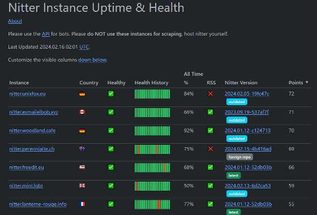Open version link 2024.01.12-c124713

click(x=248, y=131)
